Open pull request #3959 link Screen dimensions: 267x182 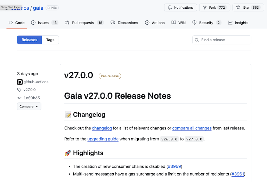click(175, 166)
